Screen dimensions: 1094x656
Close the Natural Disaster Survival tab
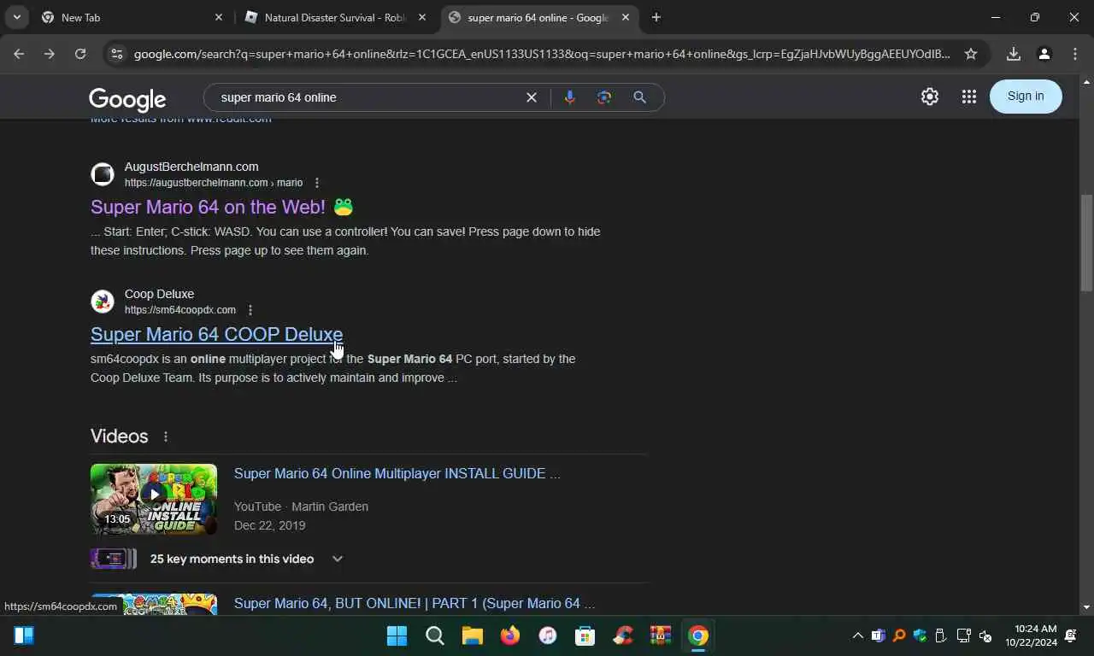[422, 17]
